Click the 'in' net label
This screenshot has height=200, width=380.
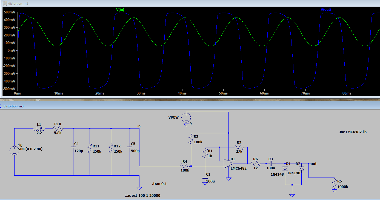(x=139, y=126)
